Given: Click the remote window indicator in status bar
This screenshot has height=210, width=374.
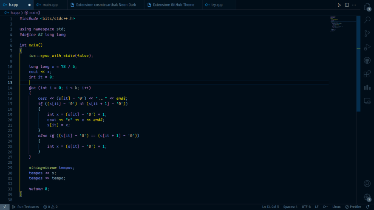Looking at the screenshot, I should [5, 207].
